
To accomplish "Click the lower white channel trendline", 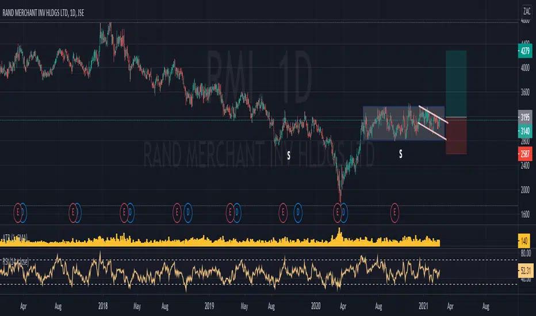I will (x=432, y=131).
